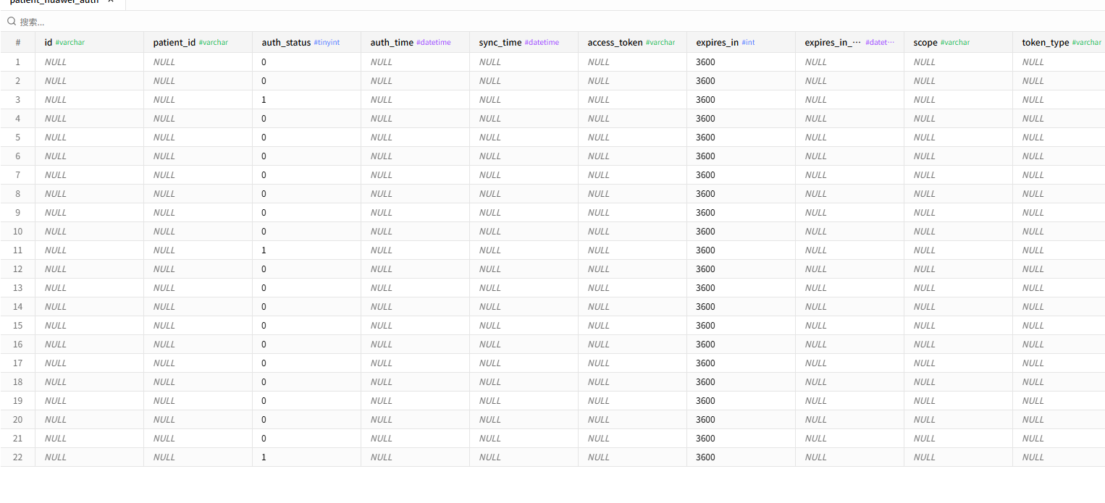The height and width of the screenshot is (503, 1105).
Task: Select the sync_time column header
Action: (x=524, y=43)
